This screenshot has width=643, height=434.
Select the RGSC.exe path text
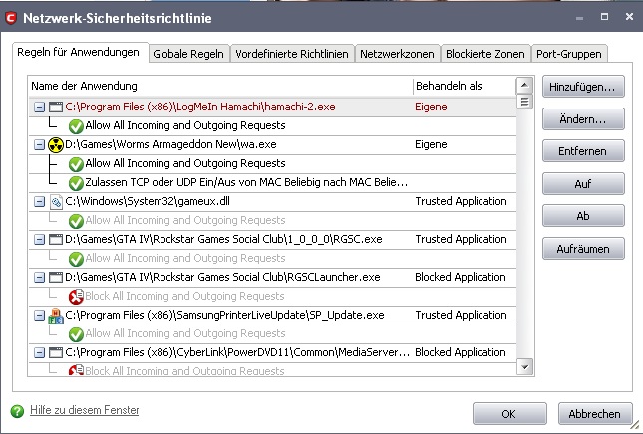(x=223, y=240)
